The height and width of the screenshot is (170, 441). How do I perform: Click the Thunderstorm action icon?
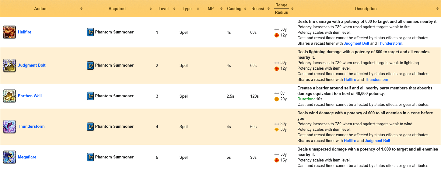[x=9, y=127]
